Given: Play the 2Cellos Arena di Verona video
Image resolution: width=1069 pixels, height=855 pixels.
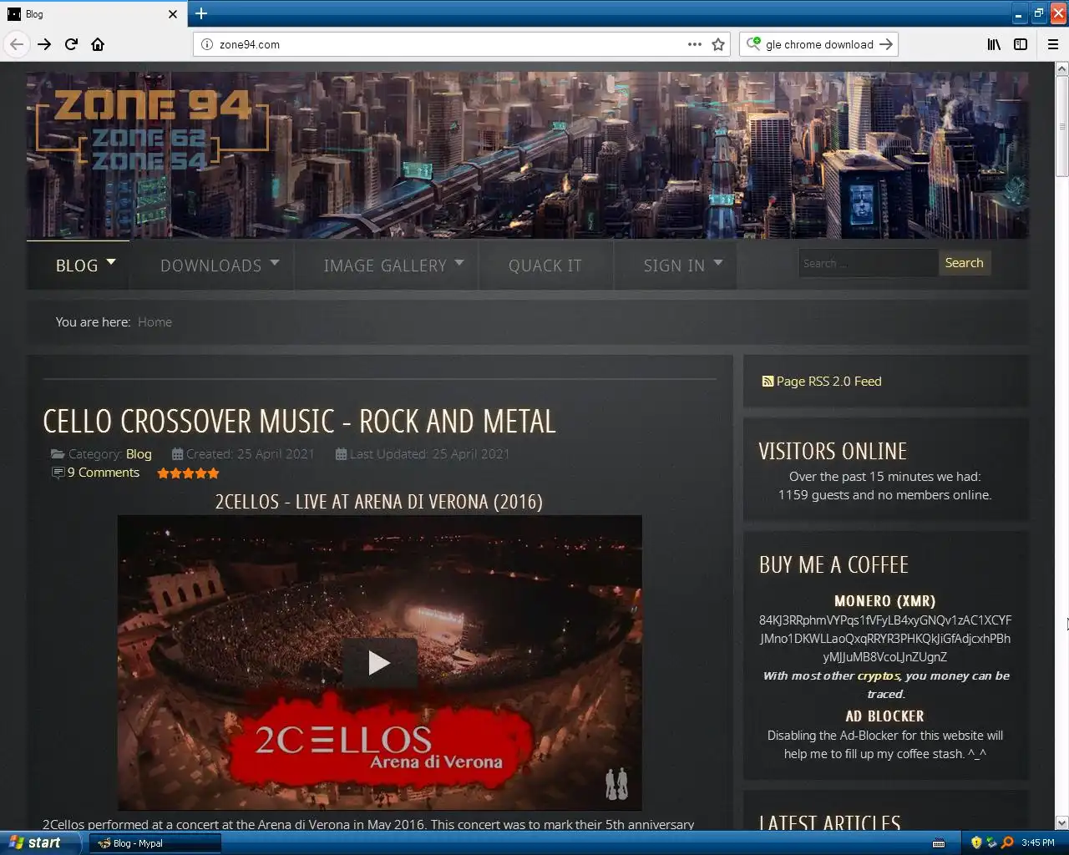Looking at the screenshot, I should [x=379, y=662].
